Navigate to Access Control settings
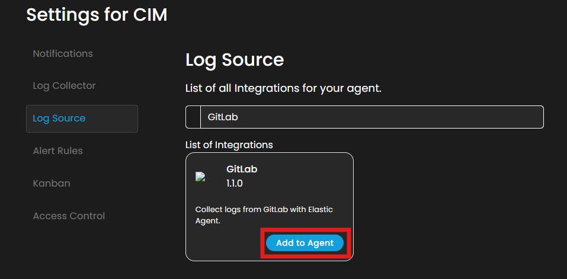Viewport: 567px width, 279px height. coord(69,216)
